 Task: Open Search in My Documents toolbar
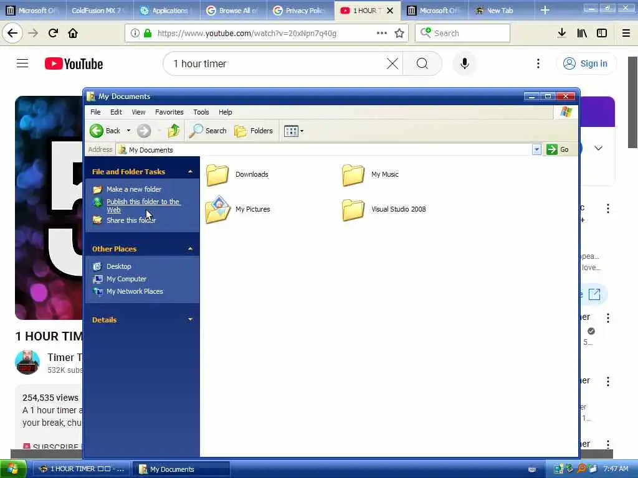pos(208,131)
